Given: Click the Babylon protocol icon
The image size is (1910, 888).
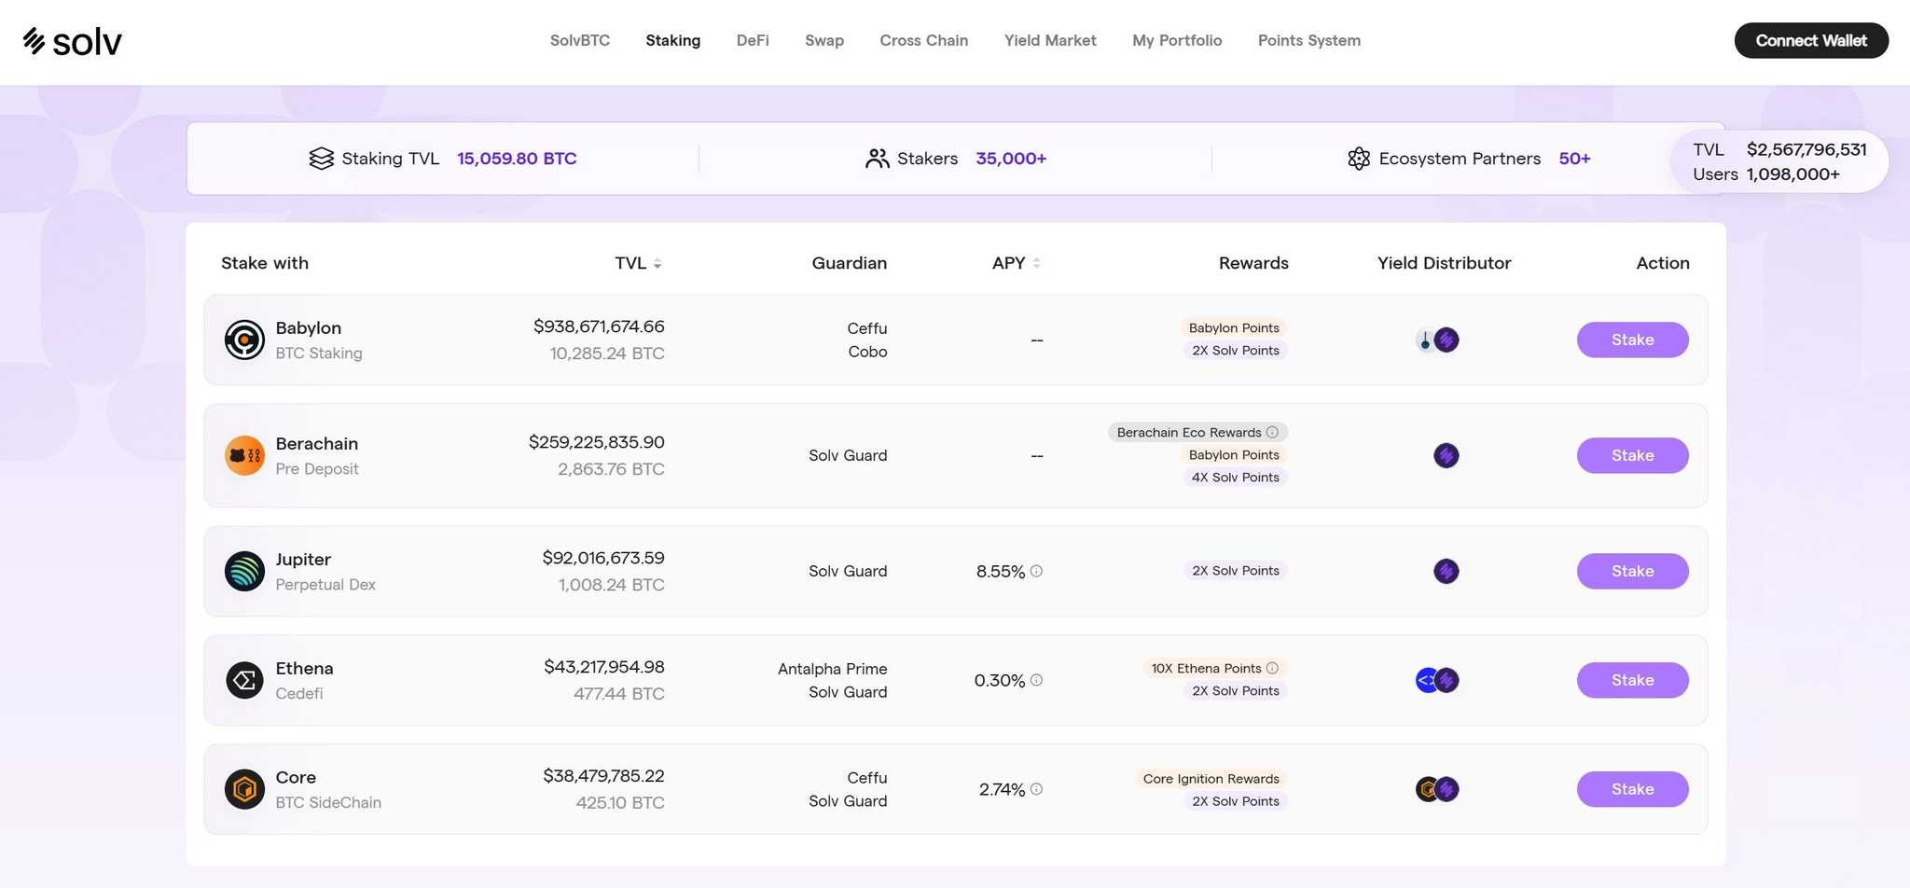Looking at the screenshot, I should (x=244, y=340).
